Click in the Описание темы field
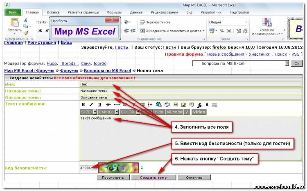Viewport: 307px width, 191px height. [x=191, y=97]
